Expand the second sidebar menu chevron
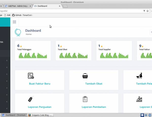The image size is (152, 117). [7, 67]
